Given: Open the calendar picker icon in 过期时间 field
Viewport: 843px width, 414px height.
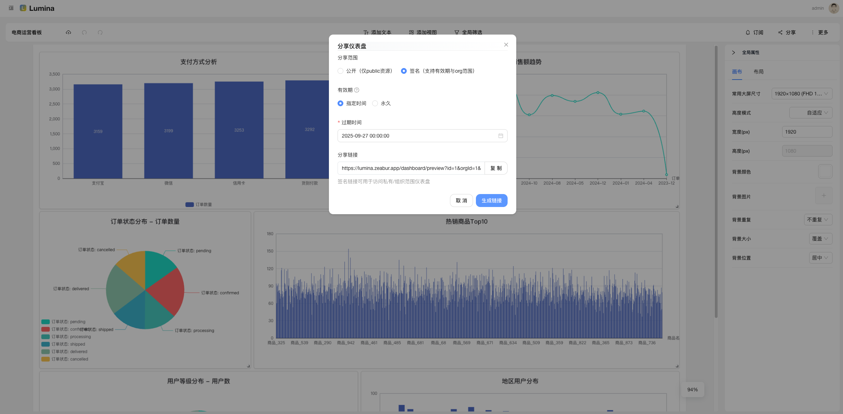Looking at the screenshot, I should coord(500,136).
